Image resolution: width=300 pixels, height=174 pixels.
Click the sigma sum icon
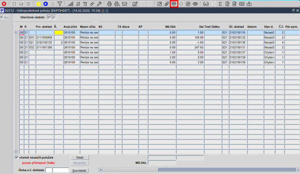(x=220, y=4)
